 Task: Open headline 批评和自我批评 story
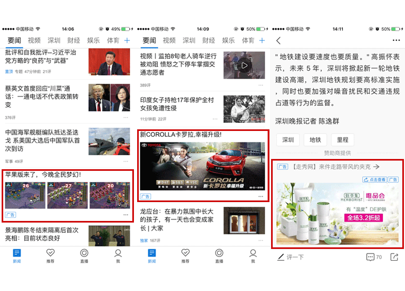41,57
